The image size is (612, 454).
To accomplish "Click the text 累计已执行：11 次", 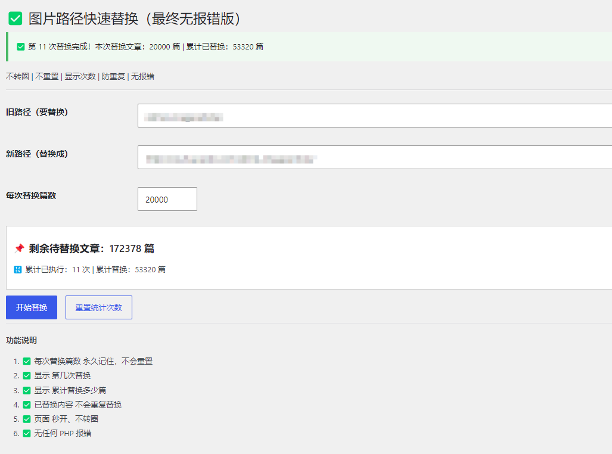I will coord(58,269).
